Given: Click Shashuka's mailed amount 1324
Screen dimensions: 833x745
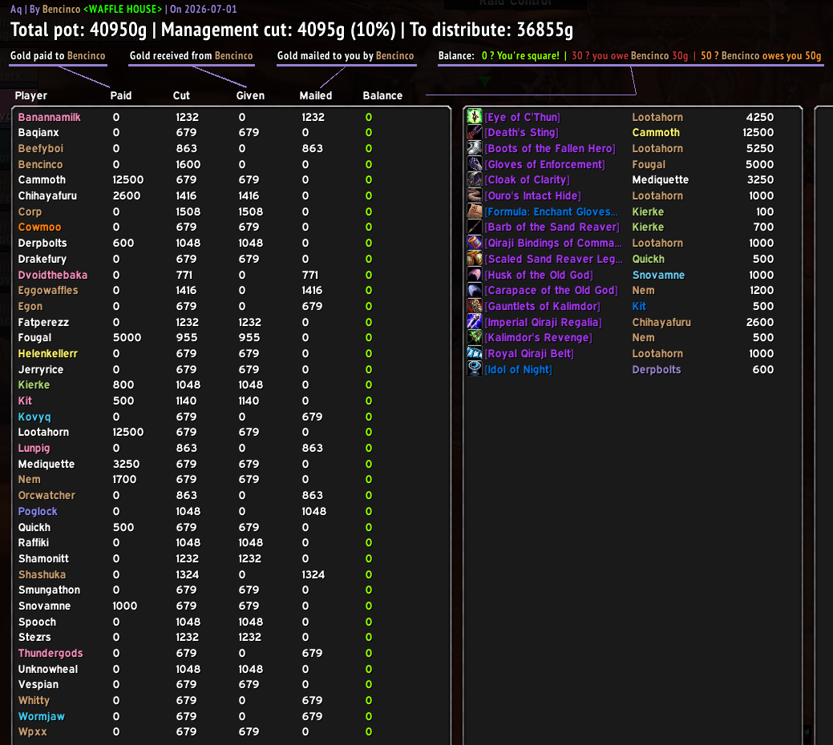Looking at the screenshot, I should (313, 574).
